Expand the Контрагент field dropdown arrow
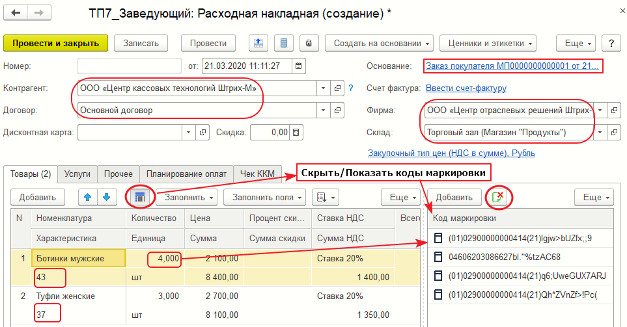 pos(324,88)
